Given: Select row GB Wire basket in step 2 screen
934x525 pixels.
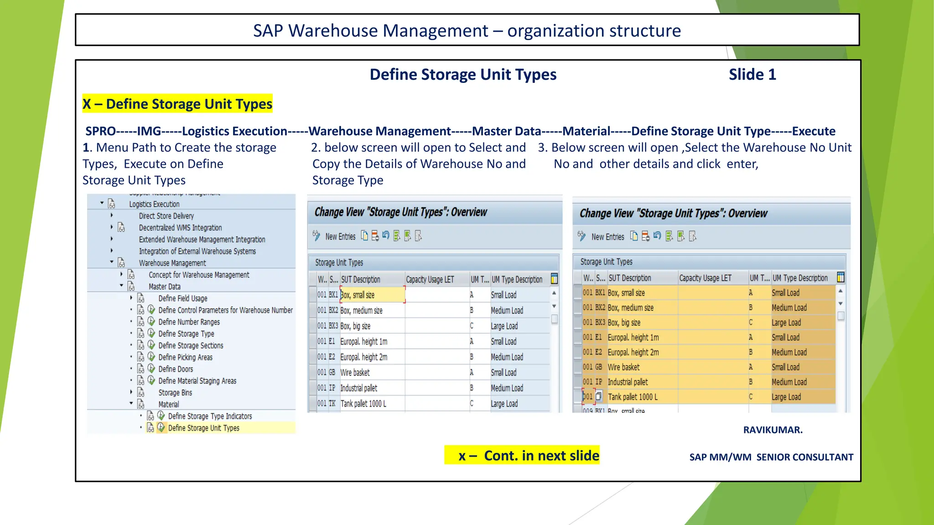Looking at the screenshot, I should click(312, 372).
